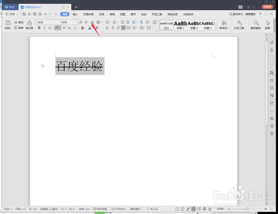This screenshot has width=278, height=214.
Task: Switch to the 审阅 ribbon tab
Action: click(x=112, y=14)
